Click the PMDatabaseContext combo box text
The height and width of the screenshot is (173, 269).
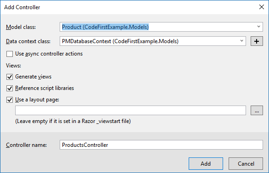(120, 41)
